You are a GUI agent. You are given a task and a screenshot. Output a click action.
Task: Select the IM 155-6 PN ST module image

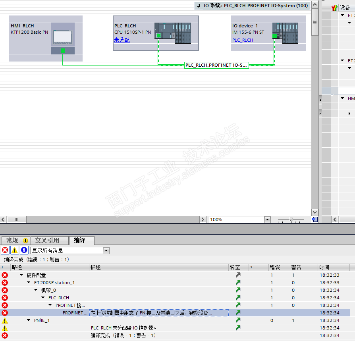(285, 33)
